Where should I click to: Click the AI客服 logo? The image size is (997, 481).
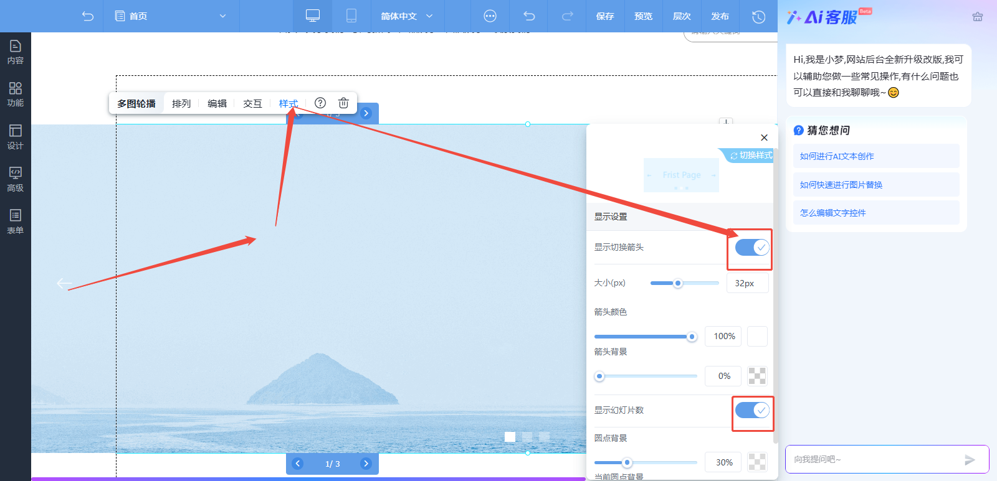828,17
